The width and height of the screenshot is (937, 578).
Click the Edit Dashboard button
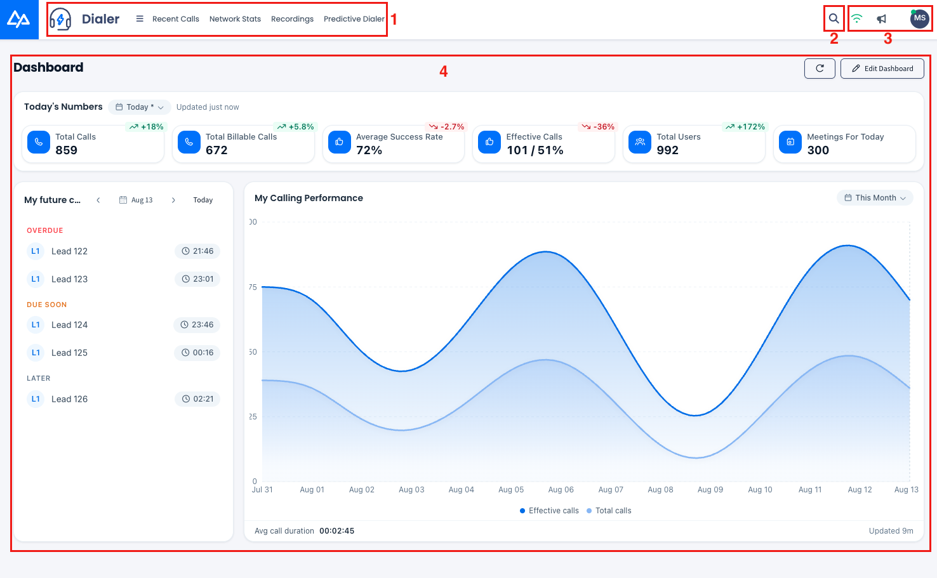click(882, 69)
